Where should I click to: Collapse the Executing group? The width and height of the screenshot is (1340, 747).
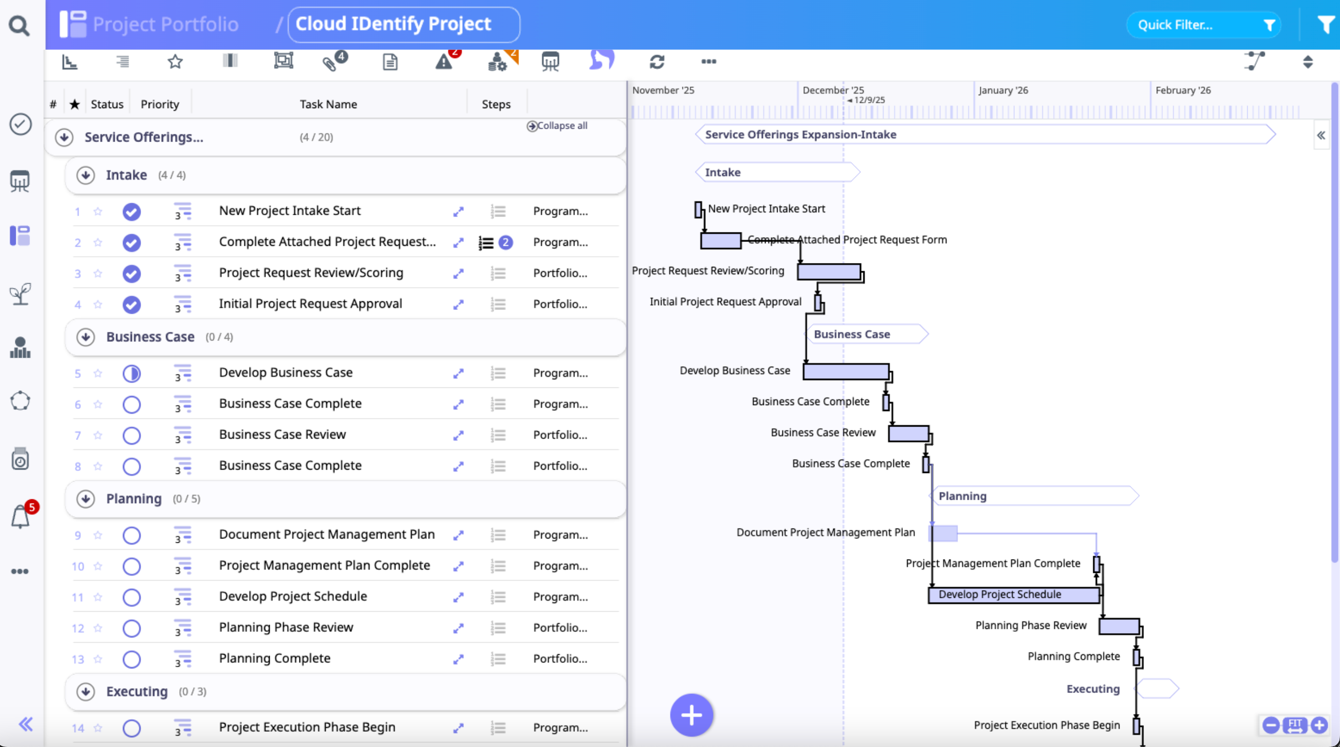coord(85,692)
